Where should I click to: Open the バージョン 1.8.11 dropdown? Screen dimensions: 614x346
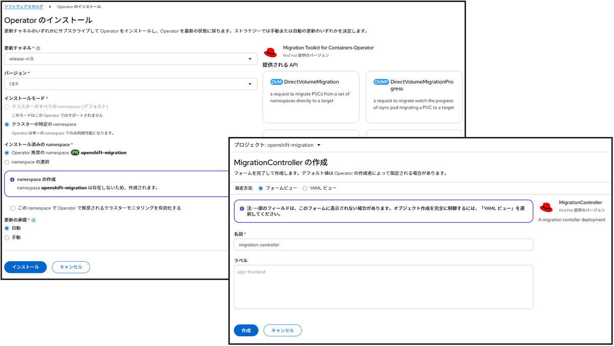click(130, 84)
